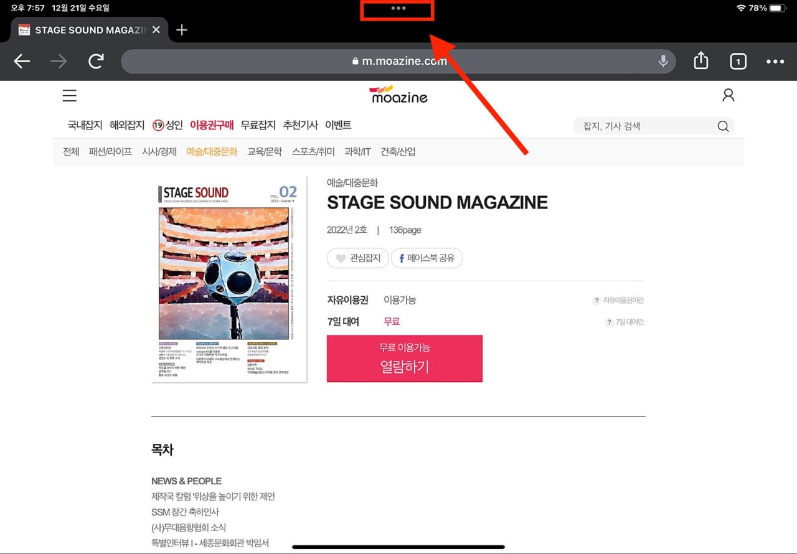Open the 이용권구매 menu
This screenshot has width=797, height=554.
pyautogui.click(x=212, y=125)
